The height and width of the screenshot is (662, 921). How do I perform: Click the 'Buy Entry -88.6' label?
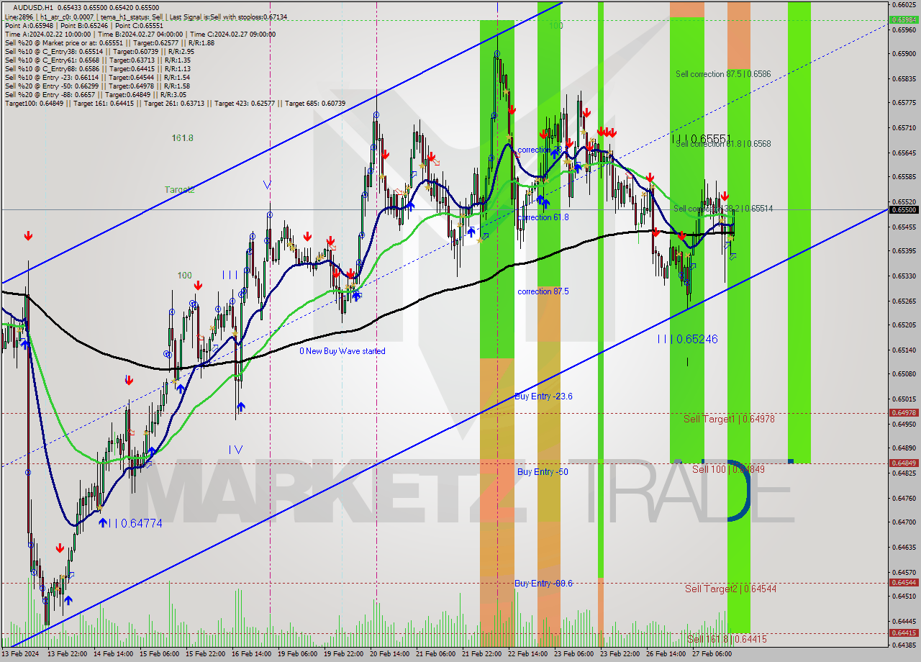pyautogui.click(x=543, y=584)
